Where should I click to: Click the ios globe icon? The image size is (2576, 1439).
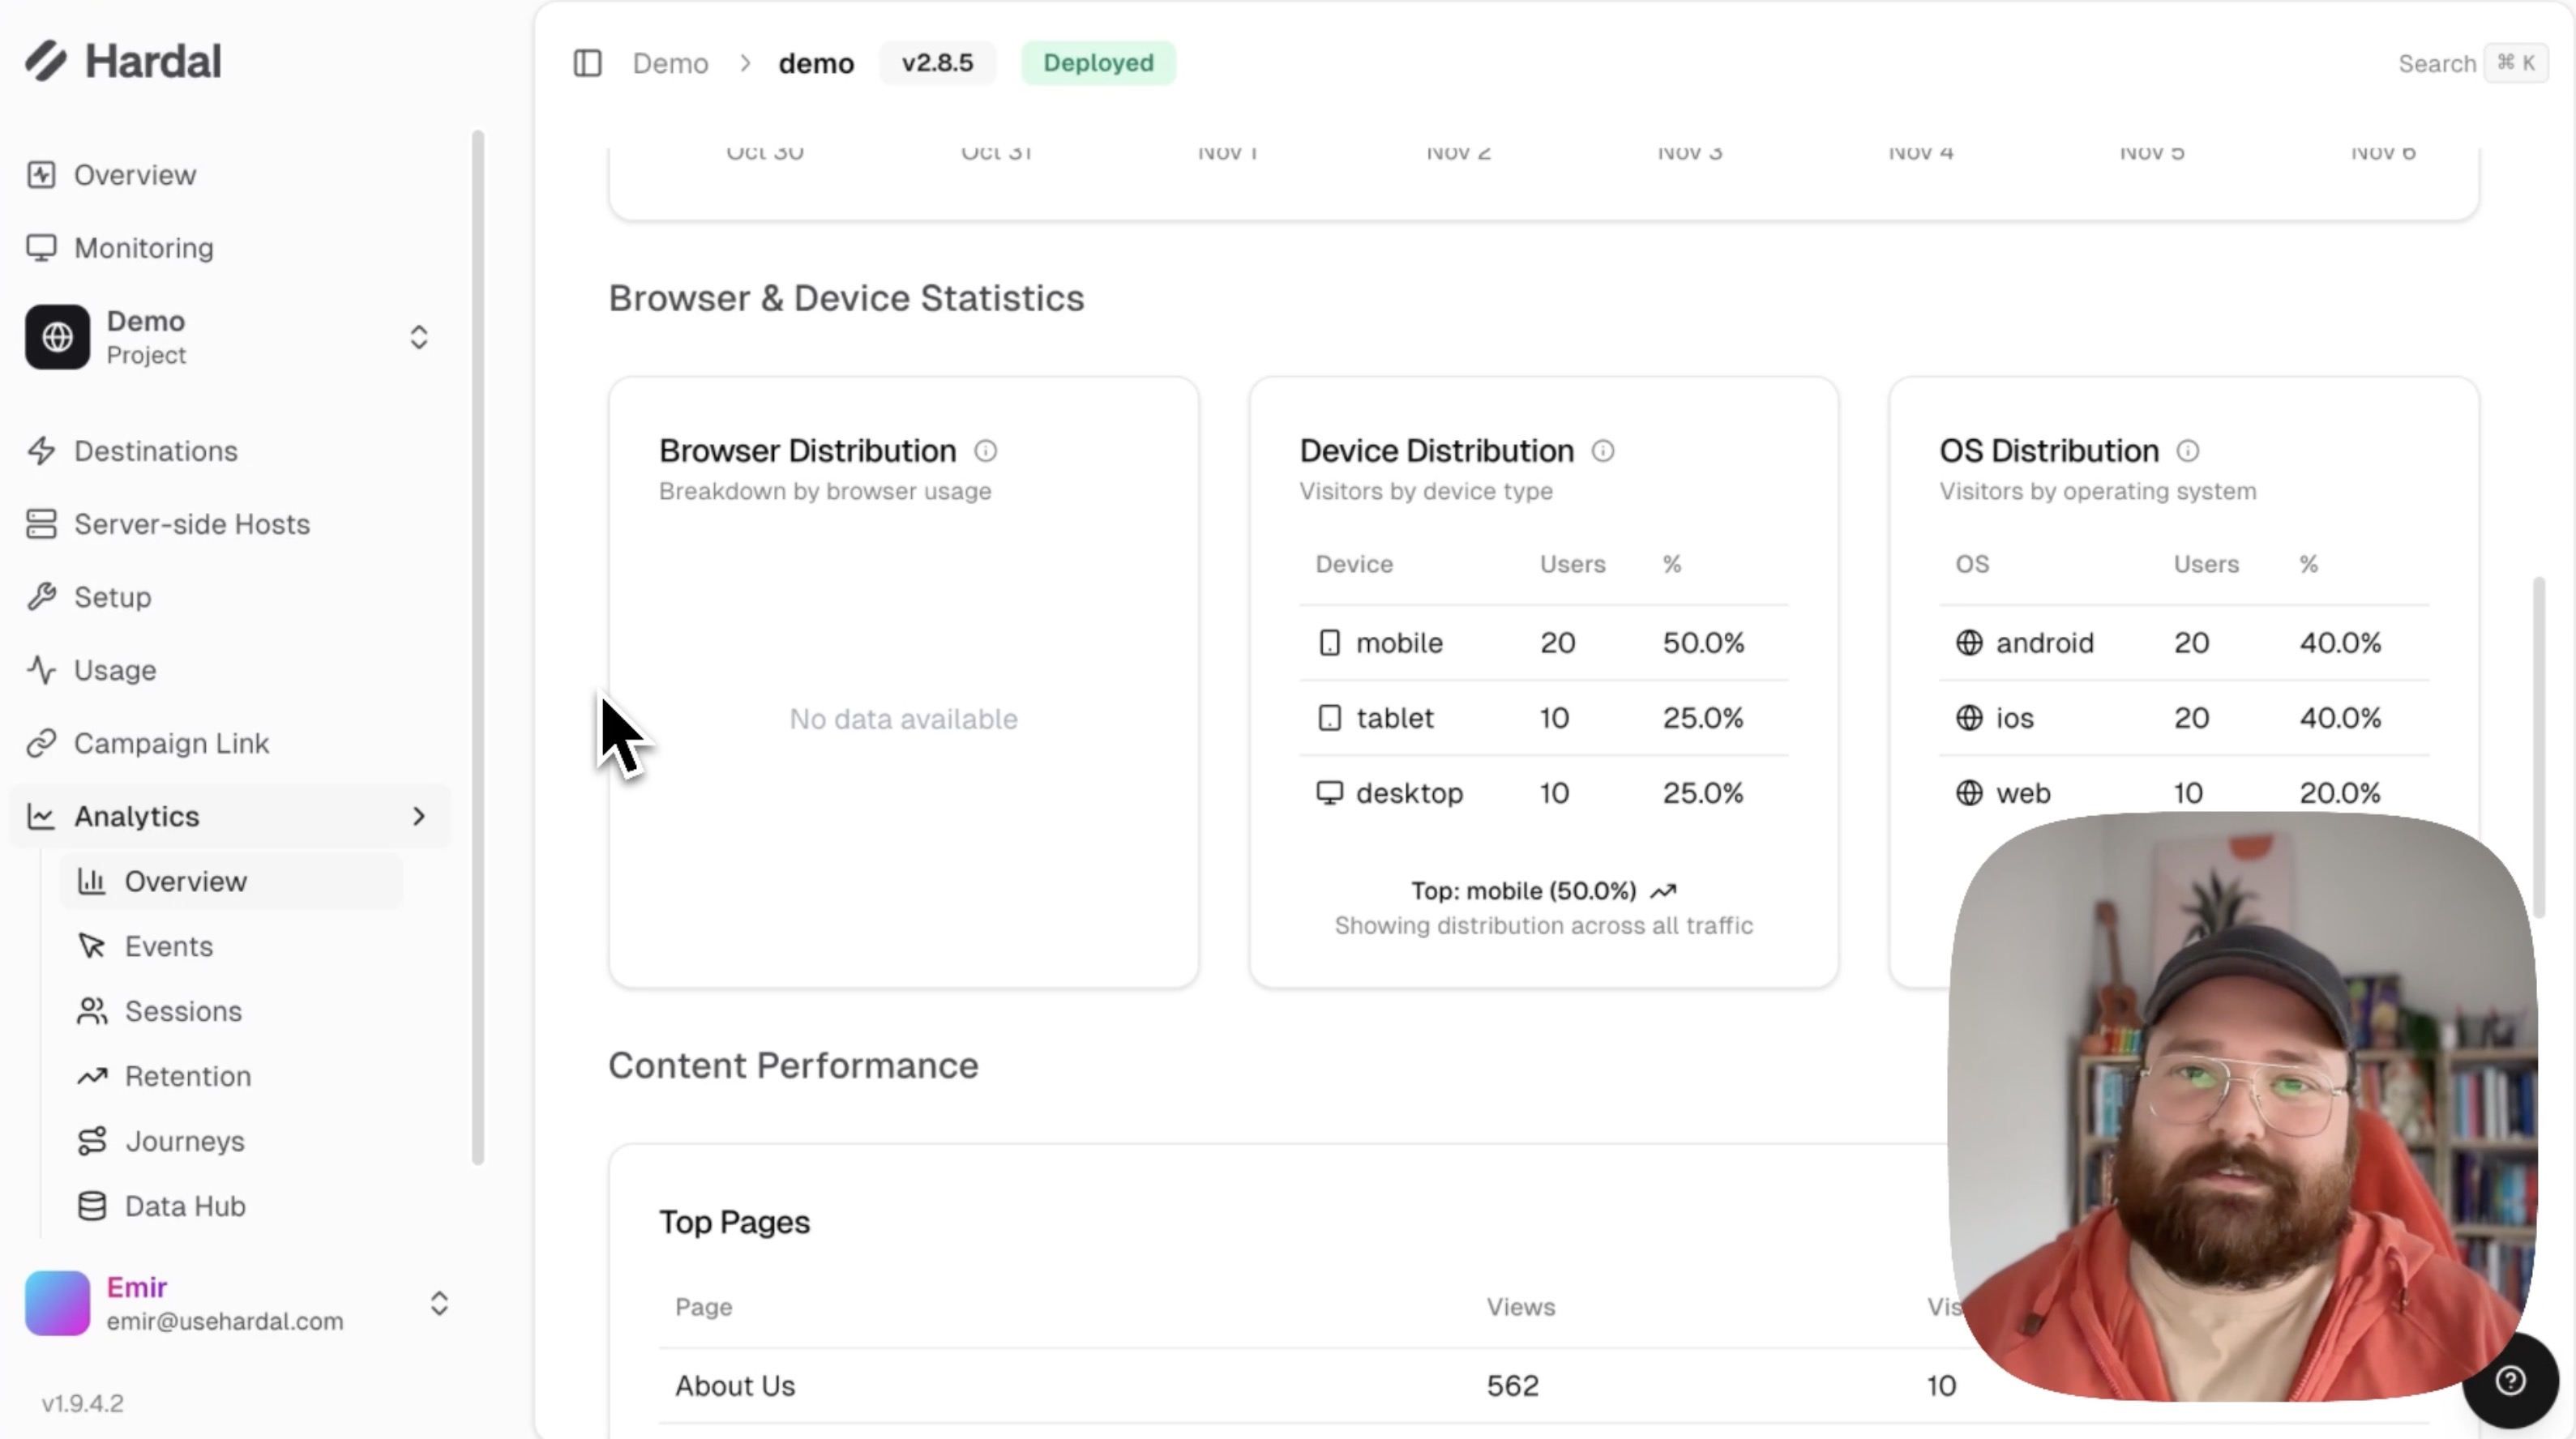1969,718
